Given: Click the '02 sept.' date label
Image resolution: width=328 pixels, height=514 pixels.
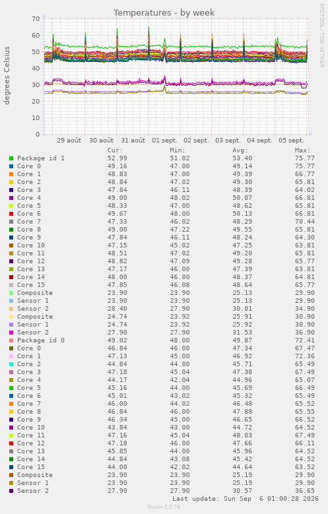Looking at the screenshot, I should 196,141.
